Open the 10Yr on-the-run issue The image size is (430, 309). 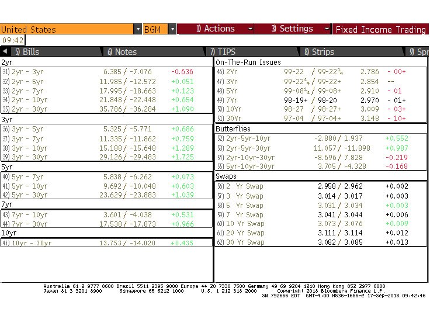click(x=321, y=109)
